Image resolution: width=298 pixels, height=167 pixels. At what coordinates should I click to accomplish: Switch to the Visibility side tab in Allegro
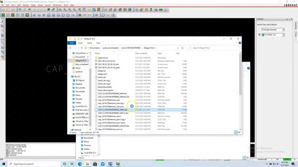[x=296, y=26]
